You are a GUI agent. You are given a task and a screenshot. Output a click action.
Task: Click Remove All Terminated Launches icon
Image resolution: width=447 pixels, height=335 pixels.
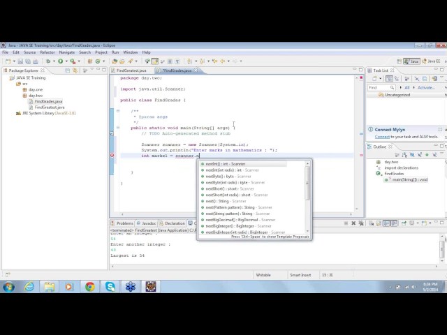click(x=361, y=223)
